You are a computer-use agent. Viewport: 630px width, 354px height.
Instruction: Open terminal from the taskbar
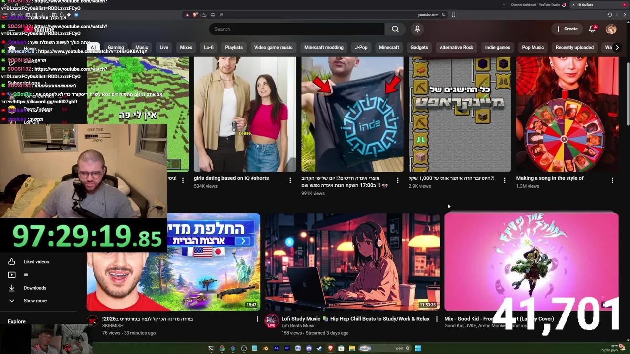pyautogui.click(x=211, y=348)
